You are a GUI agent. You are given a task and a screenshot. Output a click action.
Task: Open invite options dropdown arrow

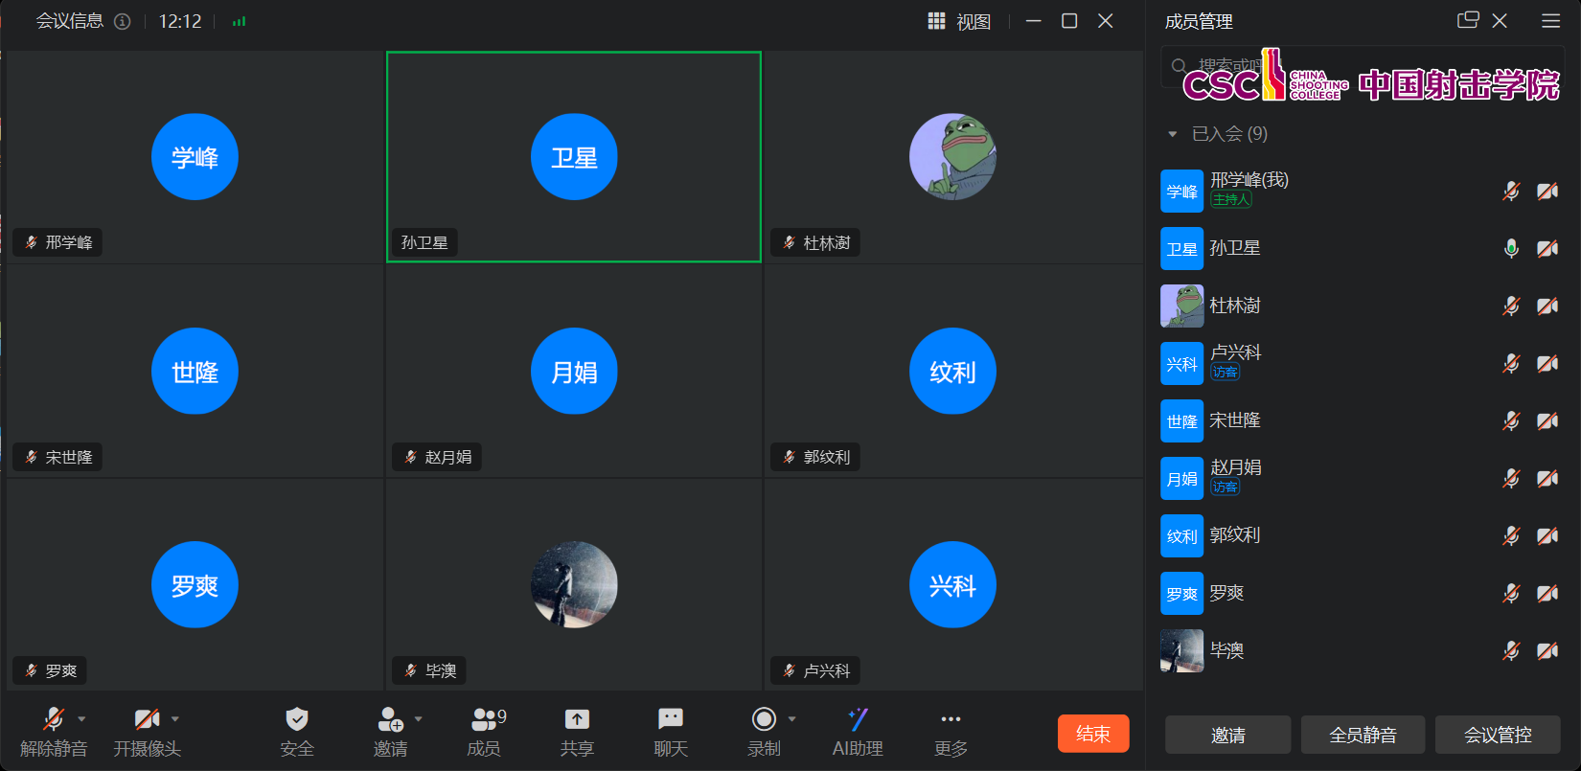418,718
